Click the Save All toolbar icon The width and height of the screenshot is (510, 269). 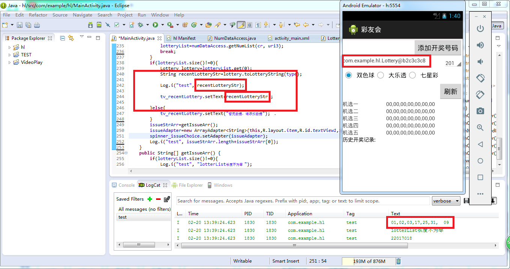(x=28, y=25)
